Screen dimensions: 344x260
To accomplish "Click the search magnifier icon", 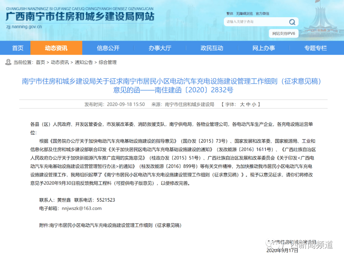I will pyautogui.click(x=292, y=22).
